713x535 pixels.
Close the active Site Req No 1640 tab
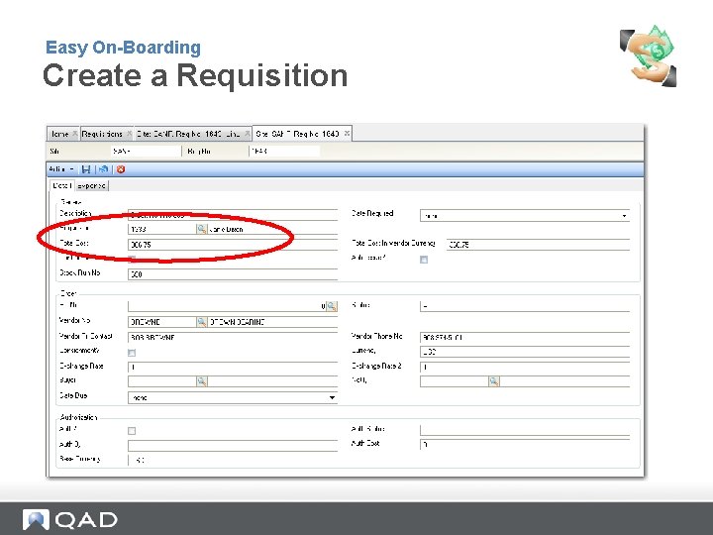(x=347, y=134)
